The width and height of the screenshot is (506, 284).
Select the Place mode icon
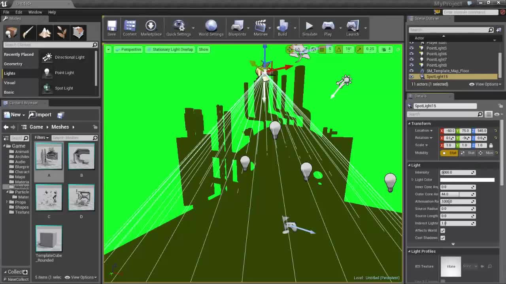click(11, 32)
